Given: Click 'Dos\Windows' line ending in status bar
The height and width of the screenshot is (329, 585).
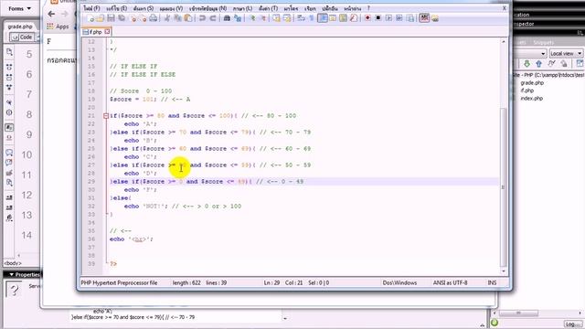Looking at the screenshot, I should click(x=399, y=282).
